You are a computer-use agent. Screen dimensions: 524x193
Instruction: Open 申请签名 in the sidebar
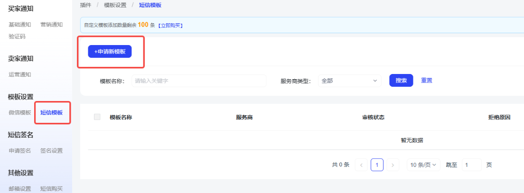coord(20,151)
